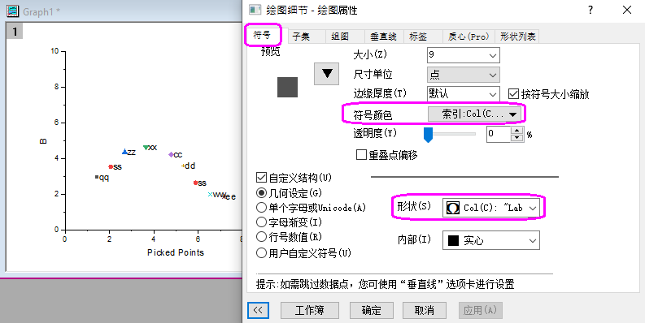Viewport: 645px width, 323px height.
Task: Click the B axis title in Graph1
Action: pyautogui.click(x=43, y=141)
